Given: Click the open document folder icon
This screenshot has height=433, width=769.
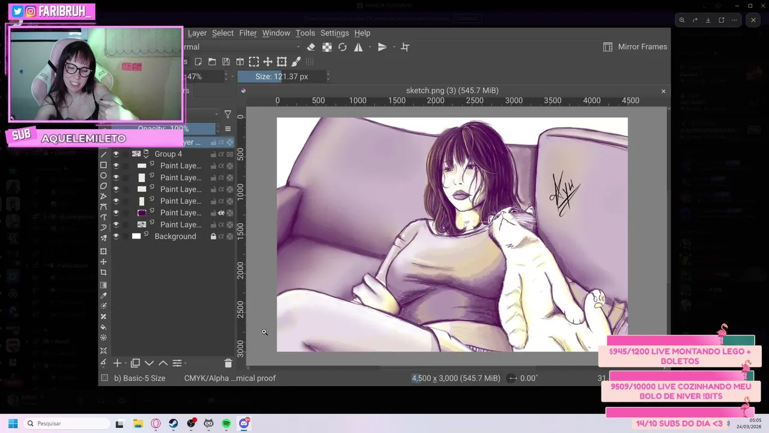Looking at the screenshot, I should (212, 61).
